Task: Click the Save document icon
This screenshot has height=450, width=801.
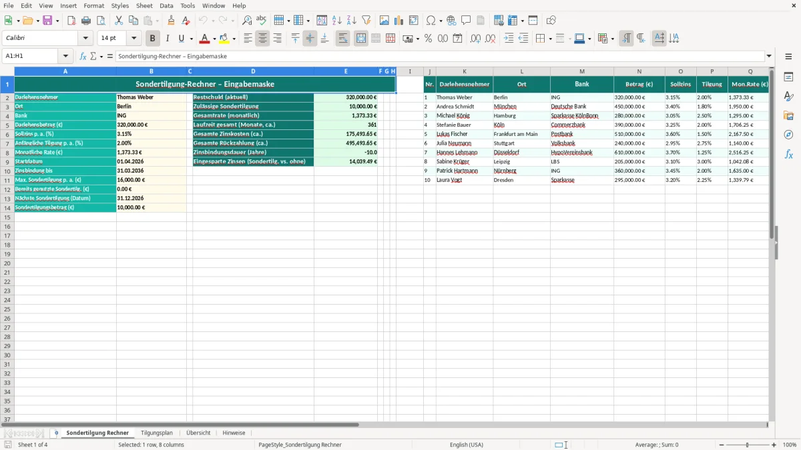Action: pos(47,21)
